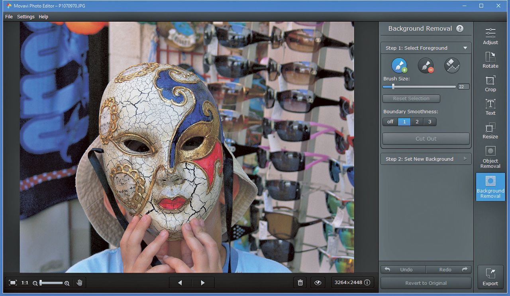The width and height of the screenshot is (510, 296).
Task: Select the foreground brush tool
Action: tap(399, 65)
